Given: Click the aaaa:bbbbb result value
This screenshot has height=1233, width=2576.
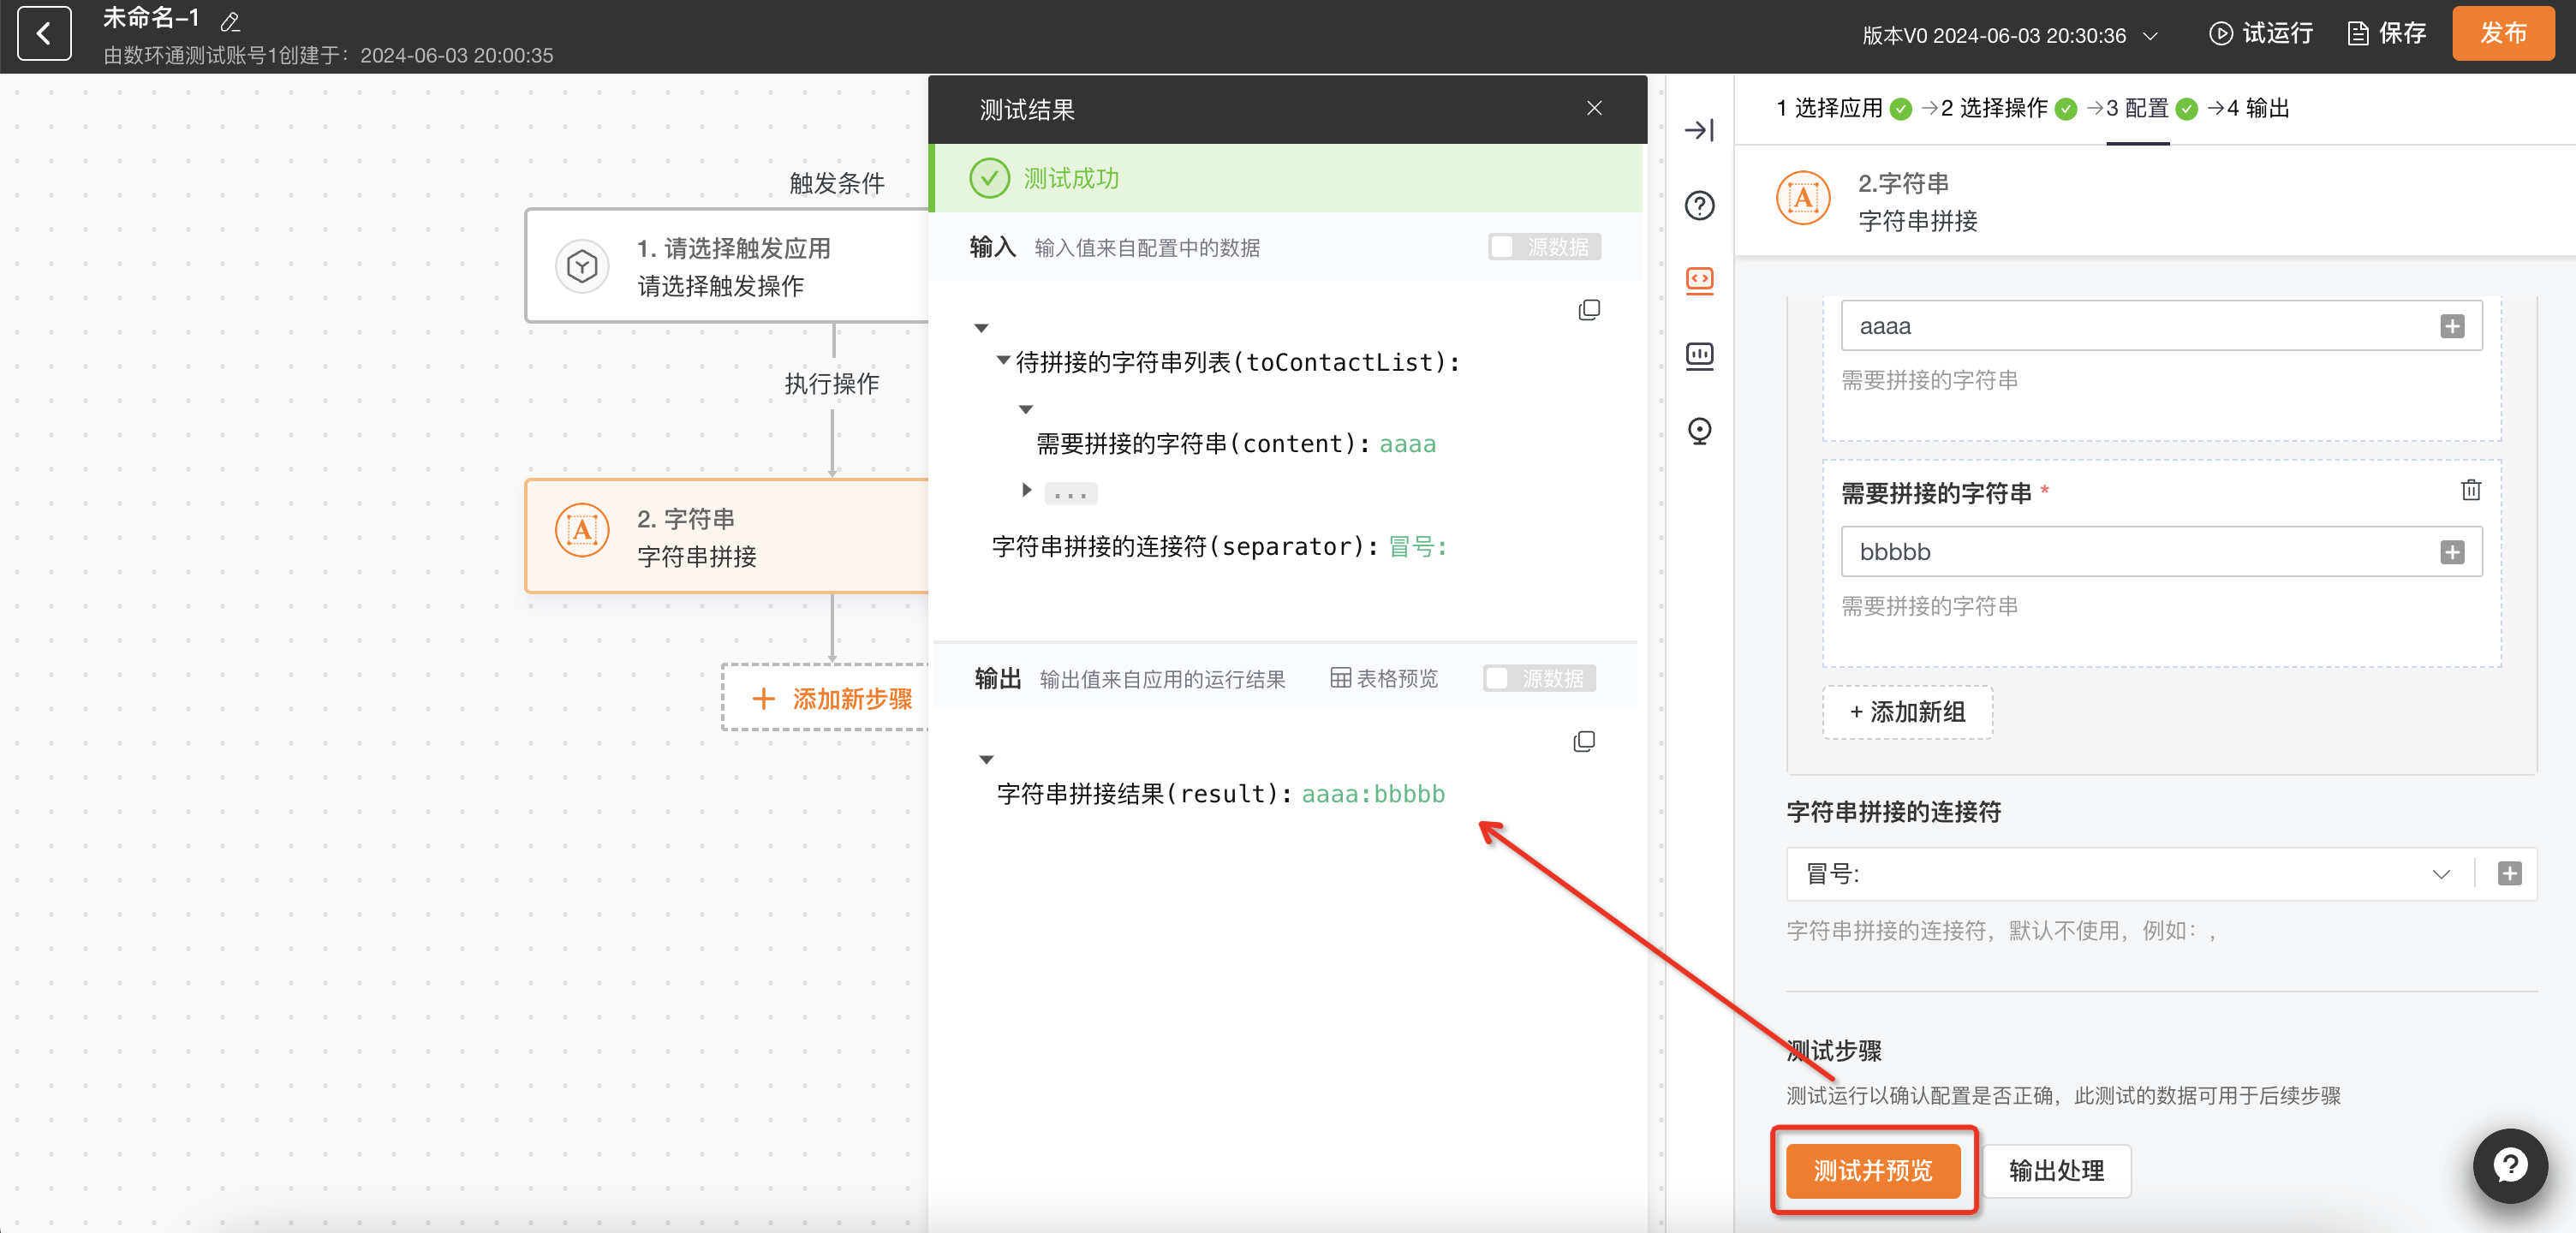Looking at the screenshot, I should 1373,794.
